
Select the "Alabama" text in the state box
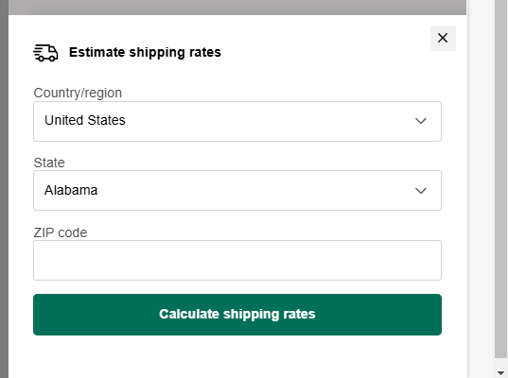coord(71,190)
